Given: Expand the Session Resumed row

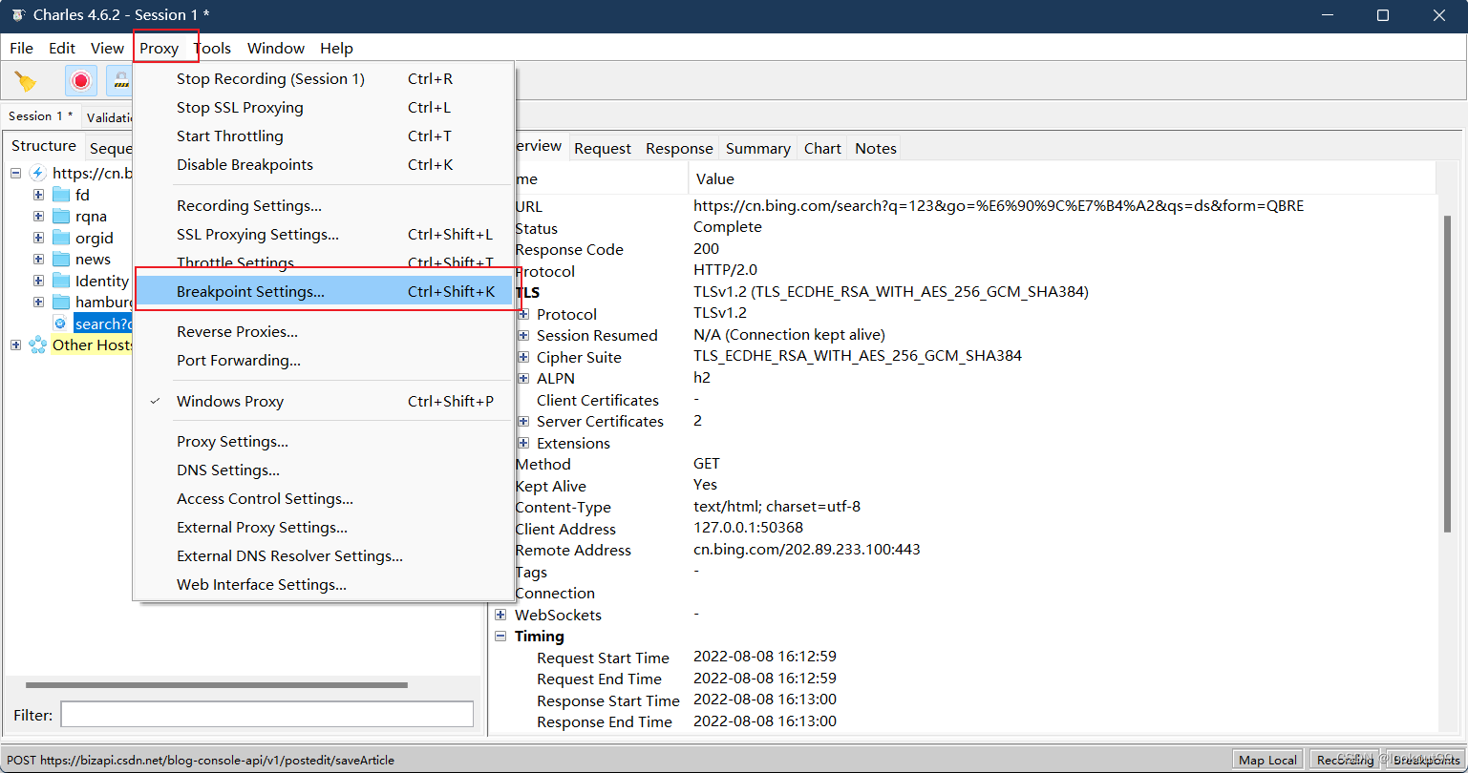Looking at the screenshot, I should pos(523,336).
